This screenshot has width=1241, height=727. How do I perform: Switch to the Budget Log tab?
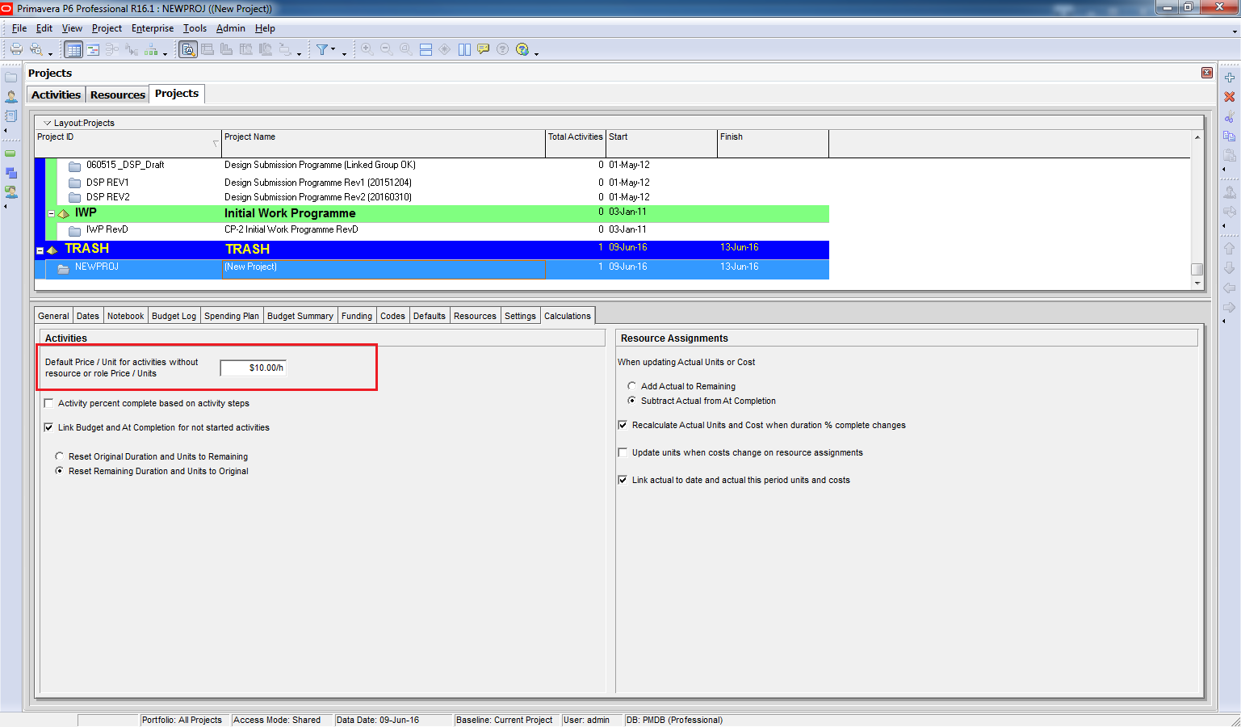[174, 316]
